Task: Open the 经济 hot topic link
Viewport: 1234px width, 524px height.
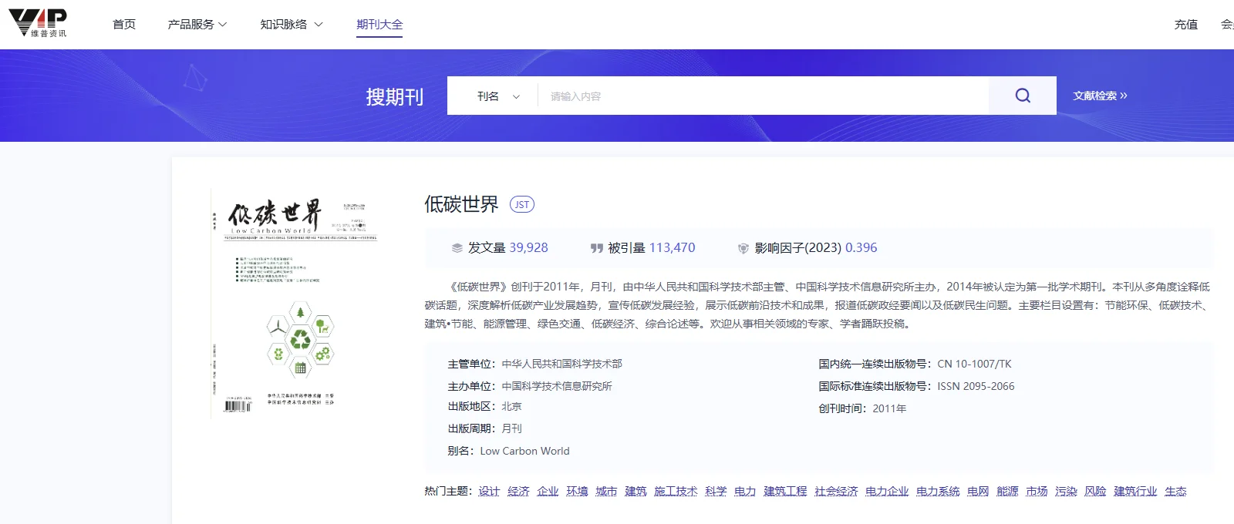Action: pyautogui.click(x=518, y=491)
